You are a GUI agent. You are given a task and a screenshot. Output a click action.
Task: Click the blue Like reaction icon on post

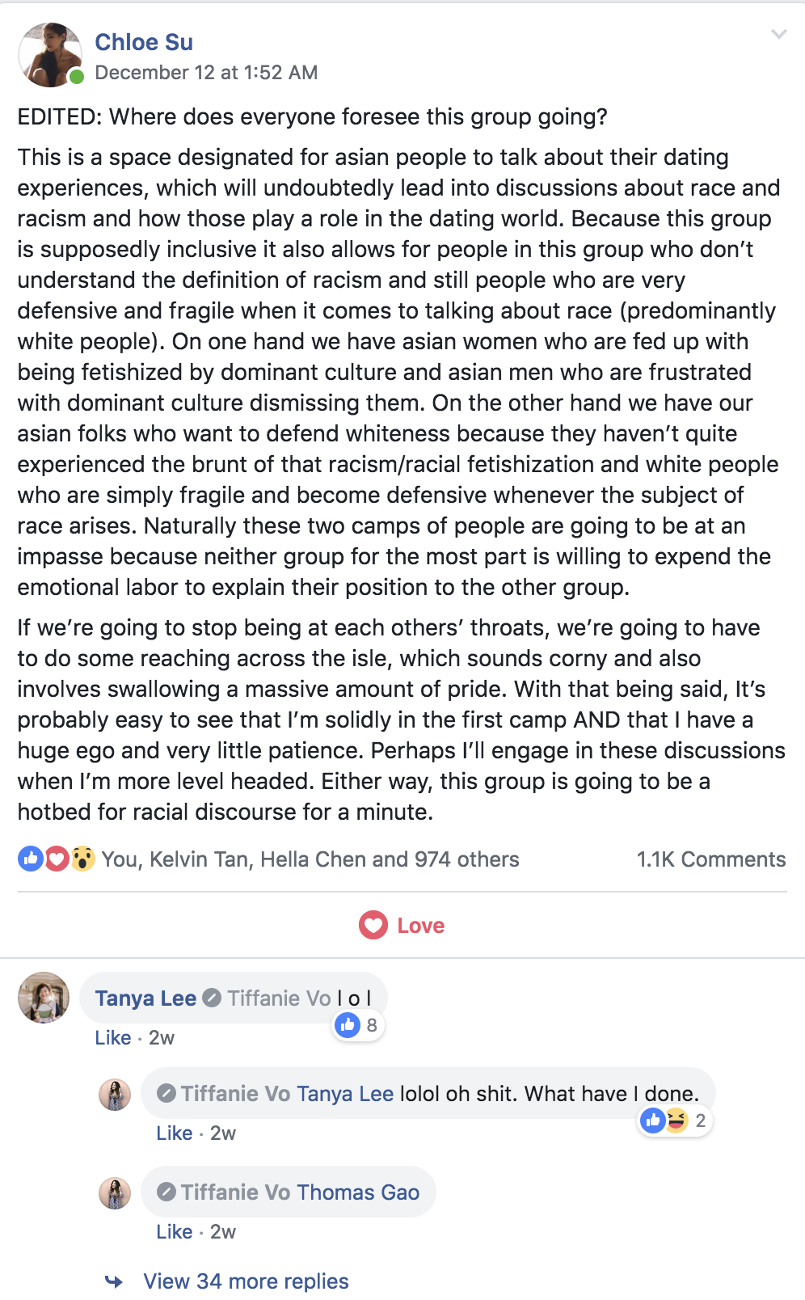coord(31,859)
